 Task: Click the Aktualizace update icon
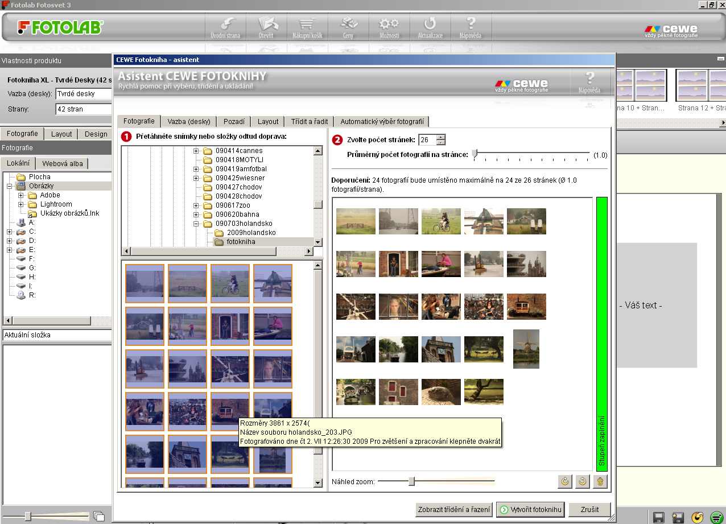(x=430, y=27)
